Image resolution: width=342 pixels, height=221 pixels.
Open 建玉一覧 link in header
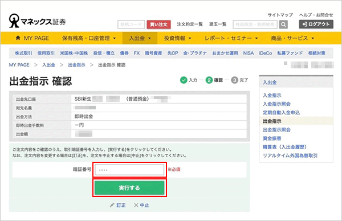click(x=218, y=24)
